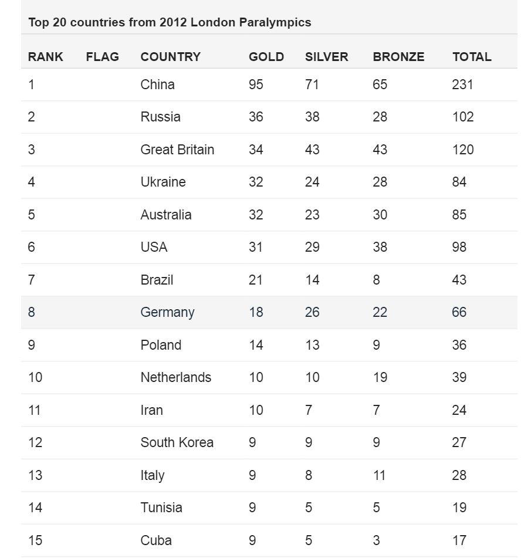521x558 pixels.
Task: Select the South Korea country cell
Action: click(177, 442)
